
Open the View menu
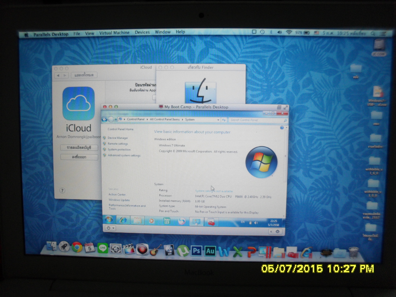(x=89, y=33)
